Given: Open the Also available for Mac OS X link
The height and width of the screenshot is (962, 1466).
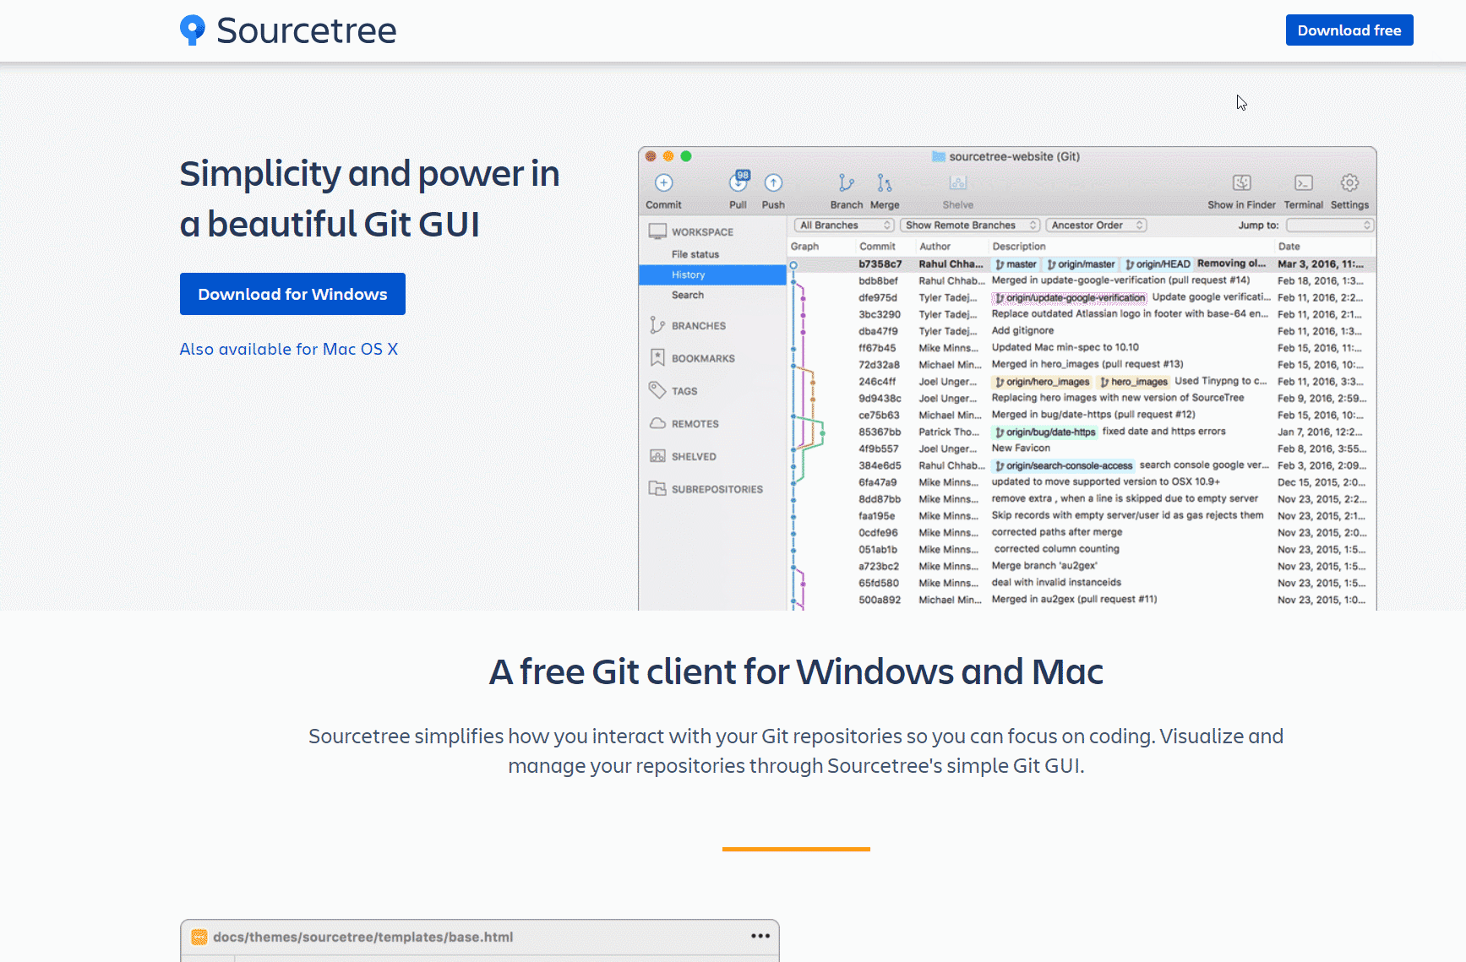Looking at the screenshot, I should (x=289, y=349).
